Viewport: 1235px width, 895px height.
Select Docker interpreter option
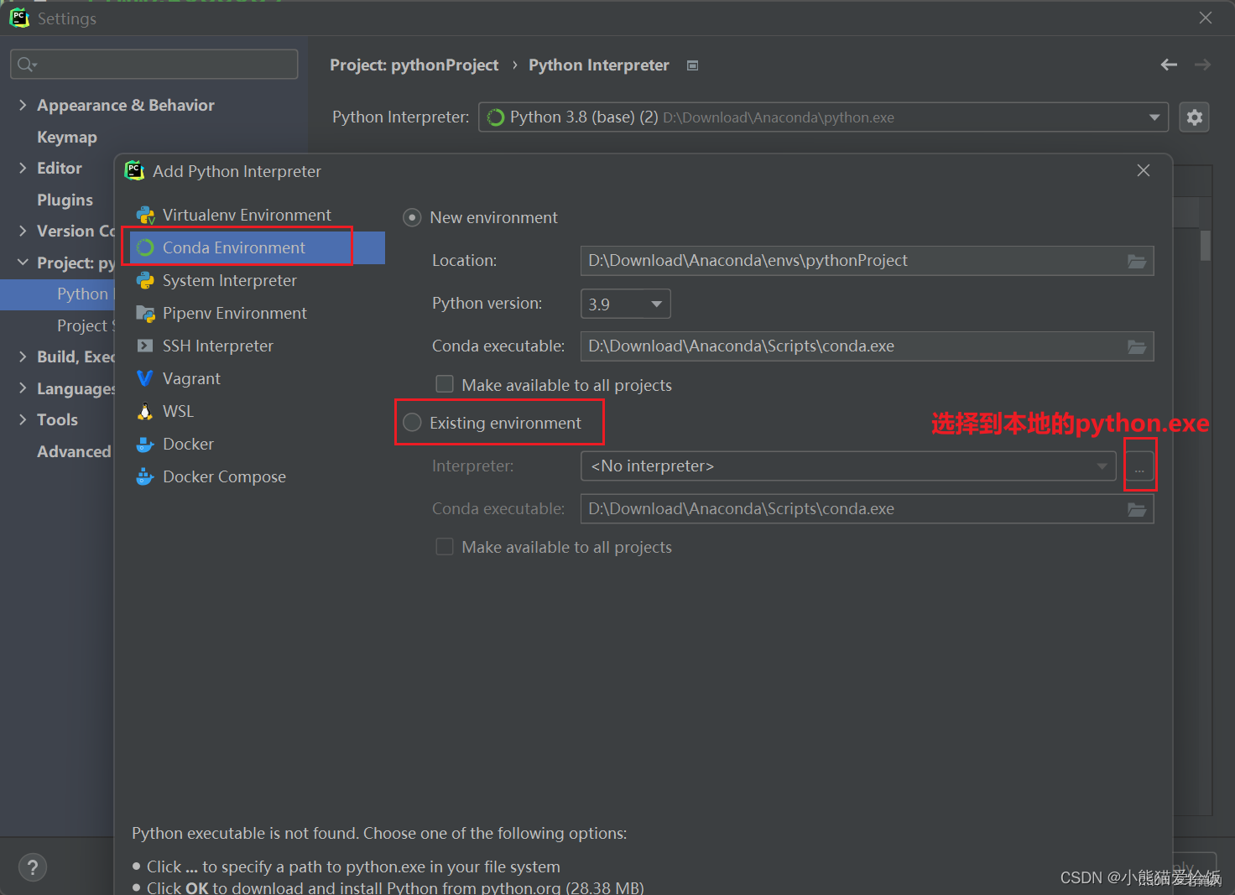coord(188,444)
